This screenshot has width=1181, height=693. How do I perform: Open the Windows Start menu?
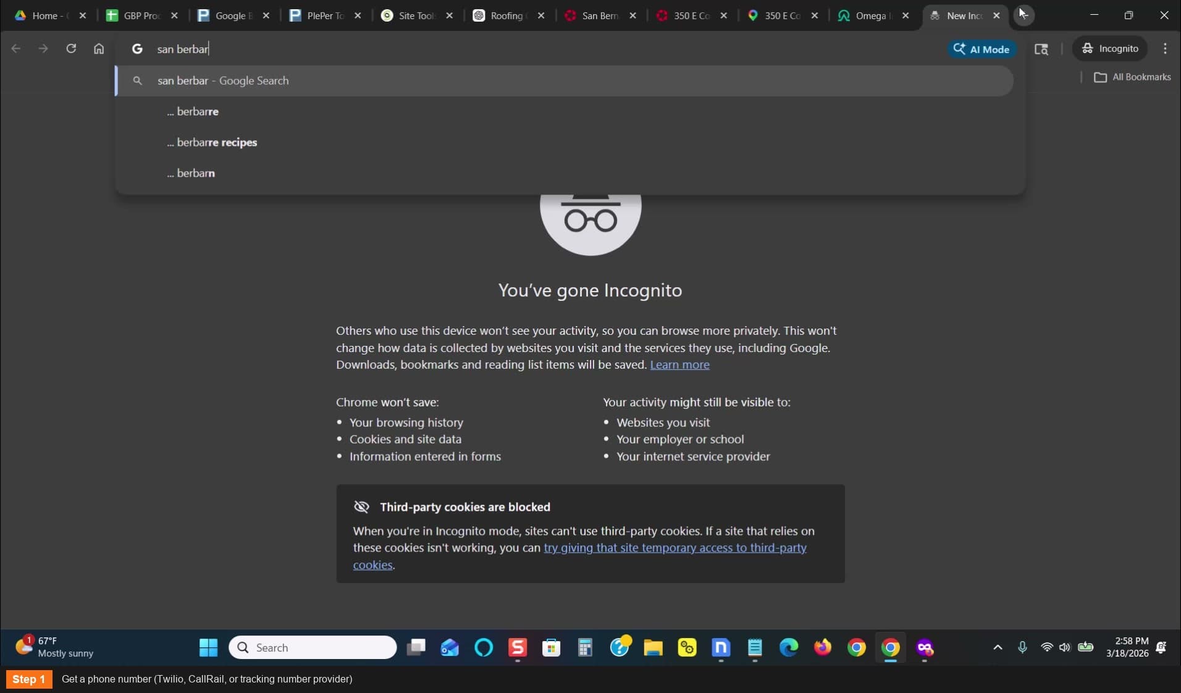coord(208,647)
